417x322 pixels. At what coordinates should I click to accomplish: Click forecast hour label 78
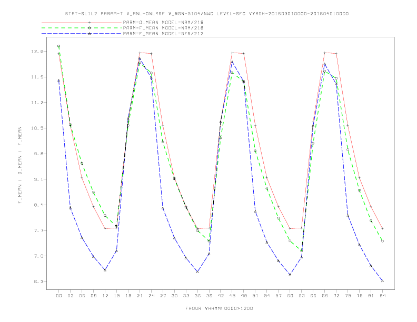pyautogui.click(x=359, y=296)
